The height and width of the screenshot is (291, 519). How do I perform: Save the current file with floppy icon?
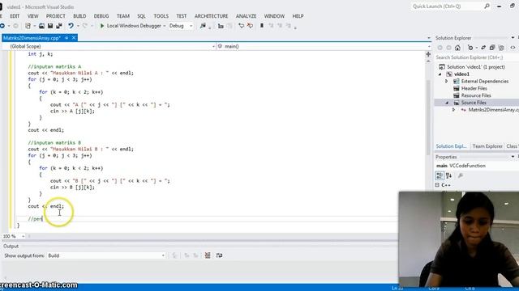[x=50, y=26]
